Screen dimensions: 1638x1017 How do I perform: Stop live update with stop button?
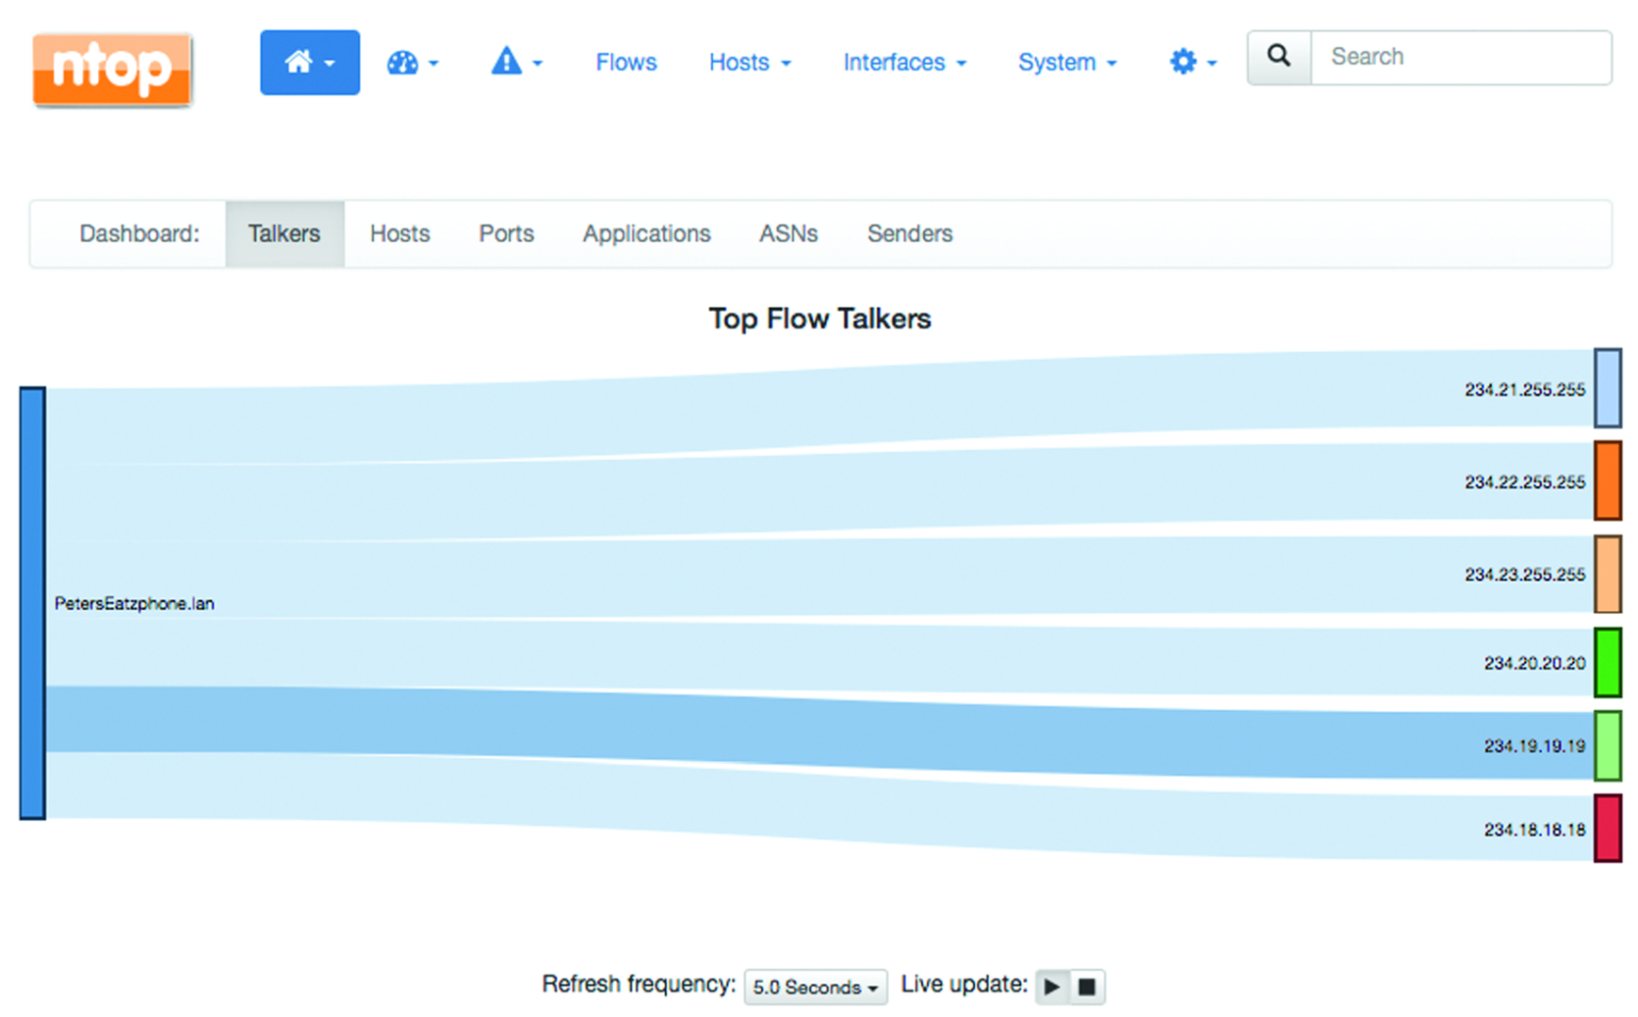point(1087,987)
